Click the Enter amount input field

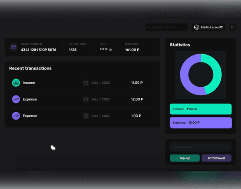point(201,147)
